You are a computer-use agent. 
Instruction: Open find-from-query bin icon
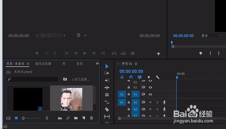(x=65, y=79)
